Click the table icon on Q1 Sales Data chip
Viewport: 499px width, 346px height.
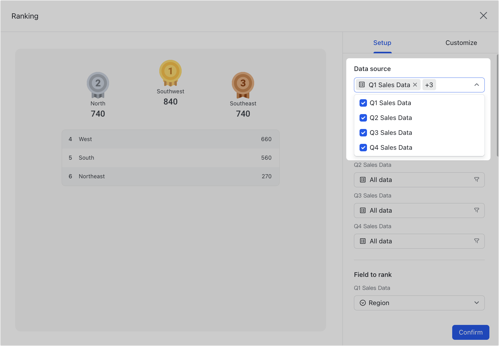pos(362,85)
